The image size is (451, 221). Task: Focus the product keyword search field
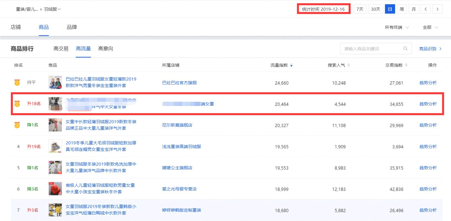pyautogui.click(x=371, y=49)
